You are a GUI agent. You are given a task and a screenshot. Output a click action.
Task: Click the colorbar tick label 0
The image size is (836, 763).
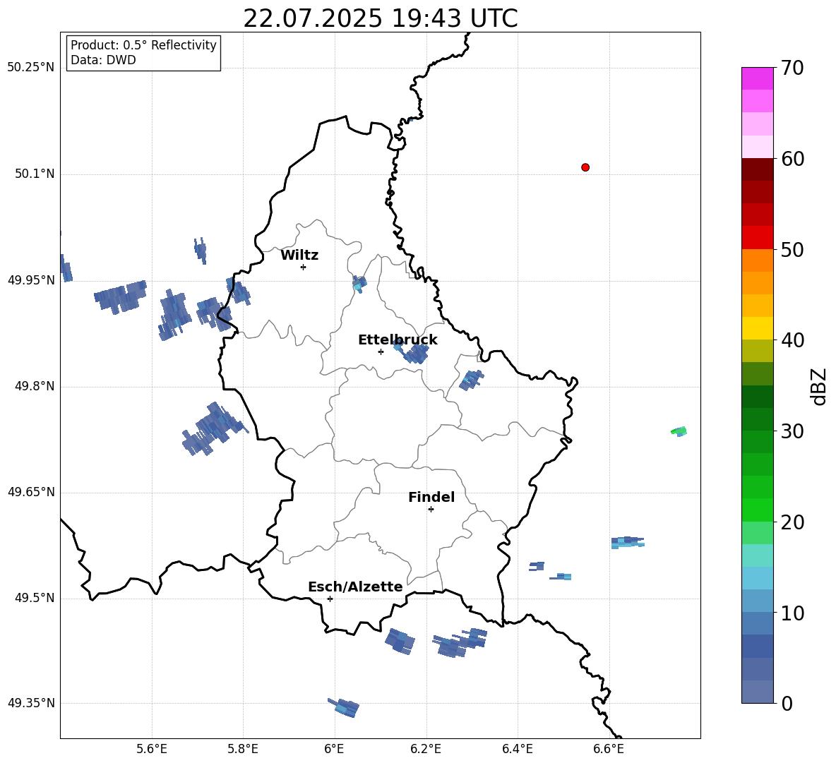tap(787, 703)
